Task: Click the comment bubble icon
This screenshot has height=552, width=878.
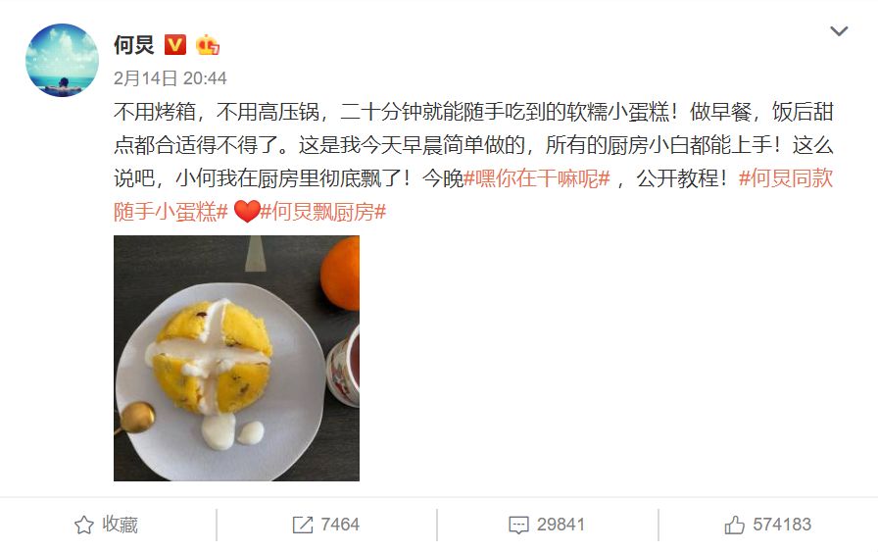Action: [518, 526]
